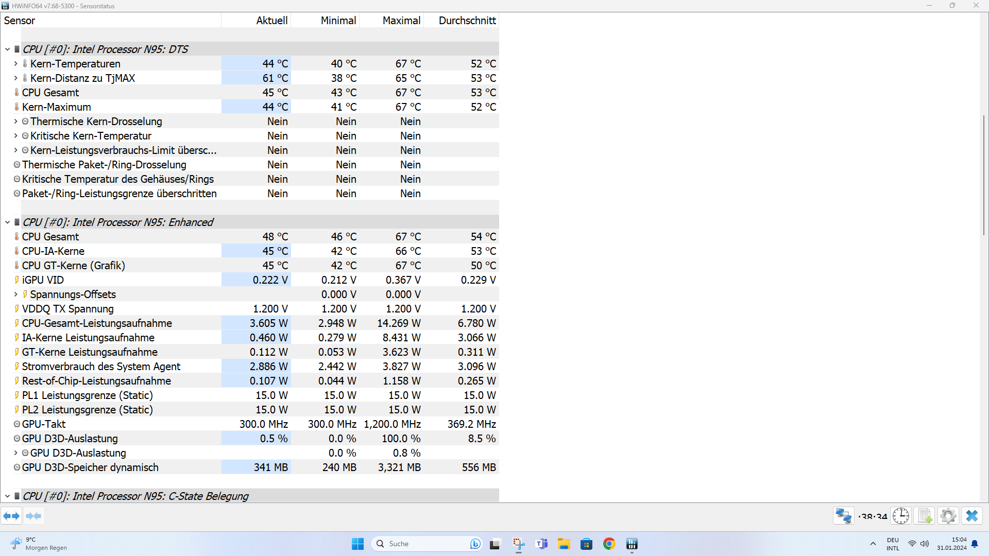The height and width of the screenshot is (556, 989).
Task: Collapse the CPU DTS sensor group
Action: (7, 49)
